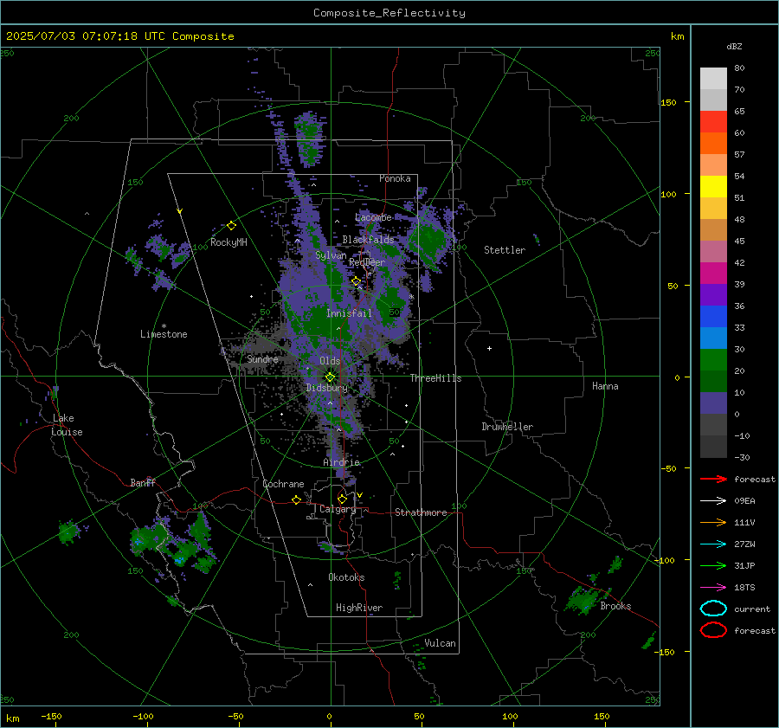Click the yellow dBZ legend swatch
779x728 pixels.
point(713,186)
